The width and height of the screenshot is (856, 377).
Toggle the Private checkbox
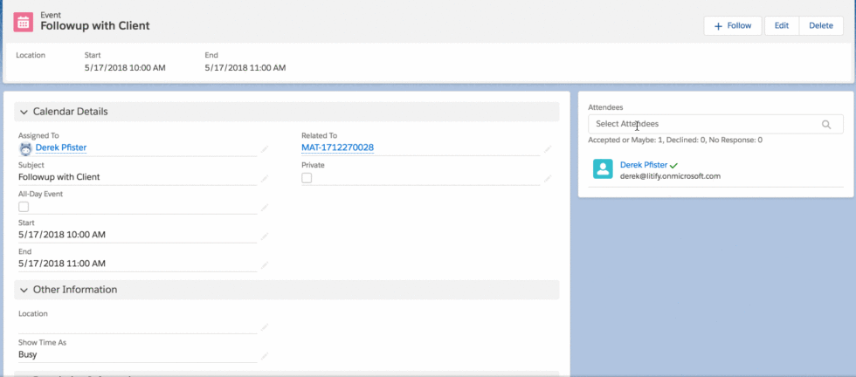click(x=307, y=178)
